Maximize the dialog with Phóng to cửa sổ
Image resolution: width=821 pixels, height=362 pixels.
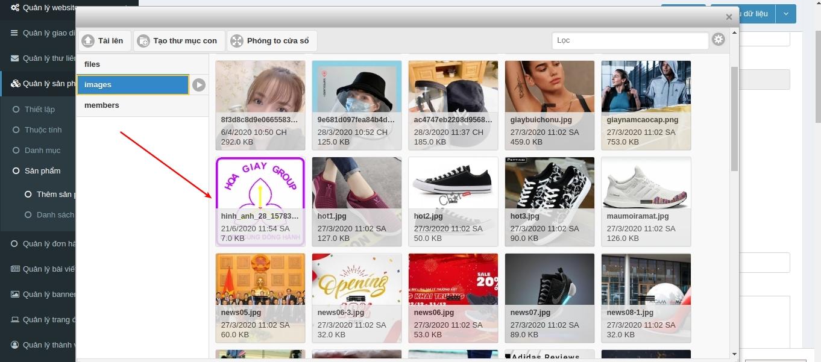click(x=272, y=41)
